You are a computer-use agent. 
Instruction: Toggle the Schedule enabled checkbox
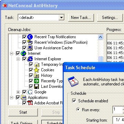(x=74, y=101)
